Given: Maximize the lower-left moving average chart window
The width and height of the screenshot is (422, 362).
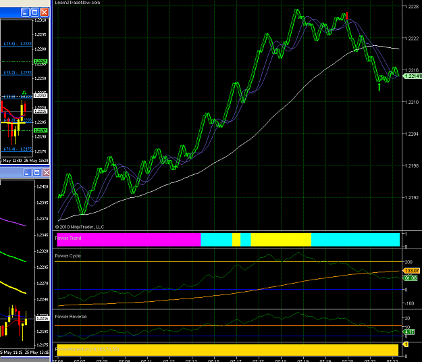Looking at the screenshot, I should [x=37, y=173].
